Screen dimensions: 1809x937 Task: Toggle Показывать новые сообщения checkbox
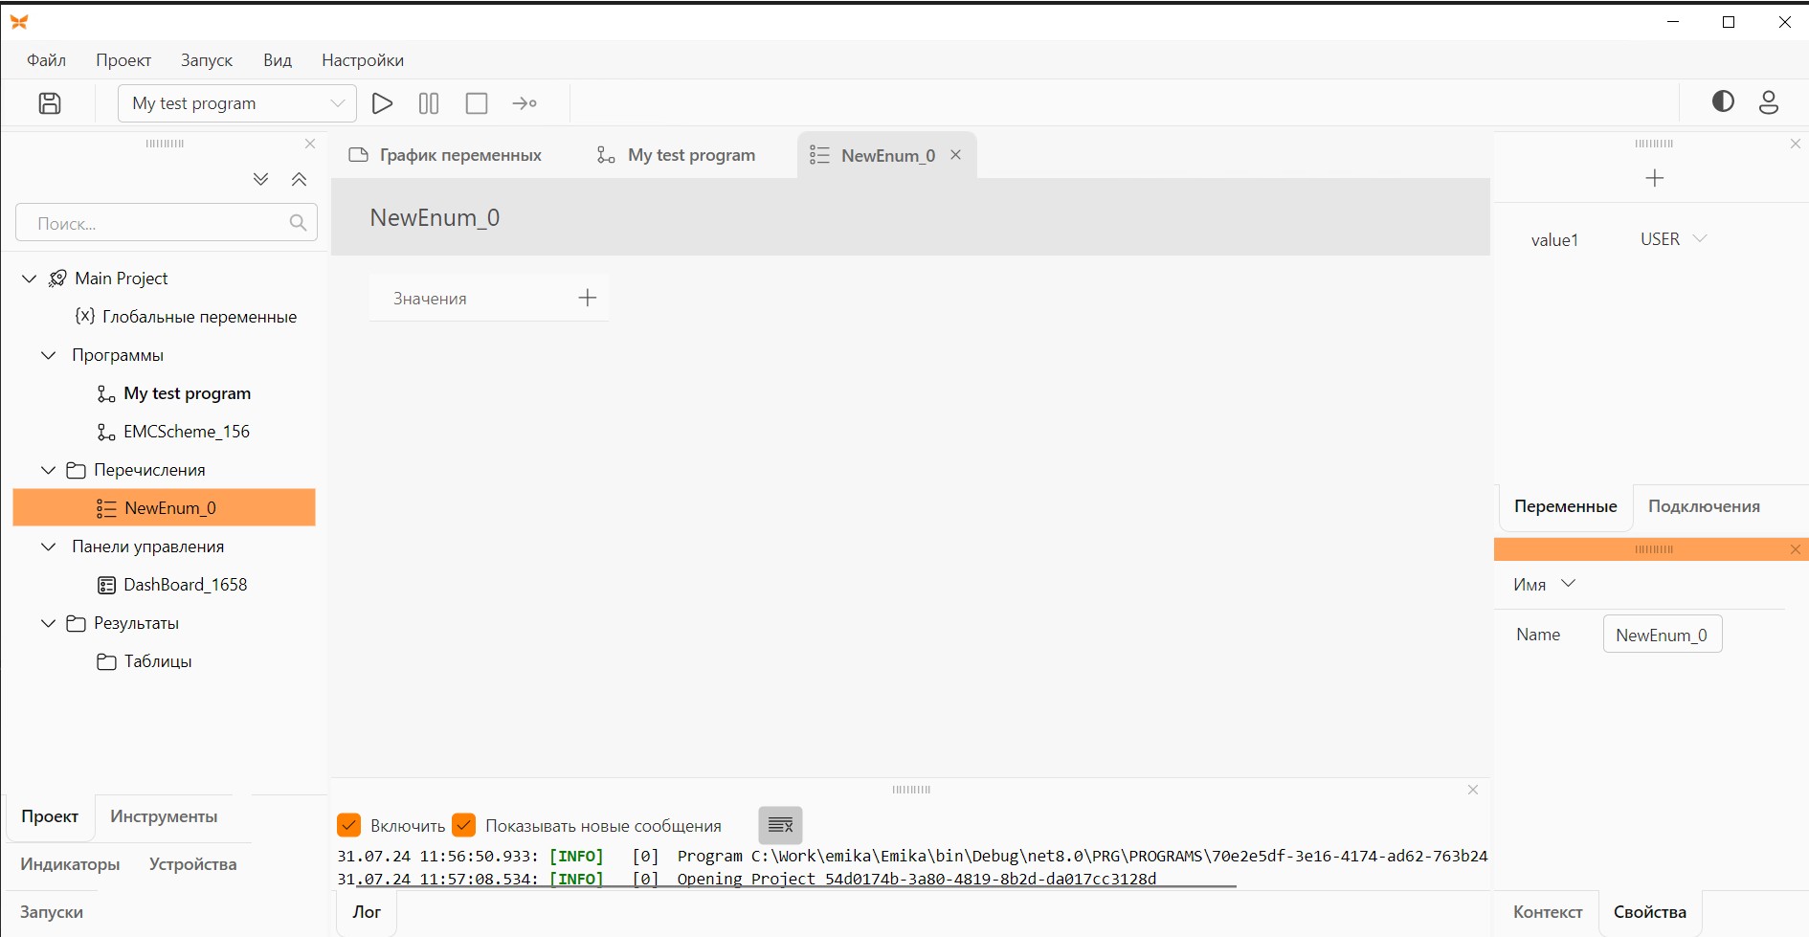click(x=464, y=825)
